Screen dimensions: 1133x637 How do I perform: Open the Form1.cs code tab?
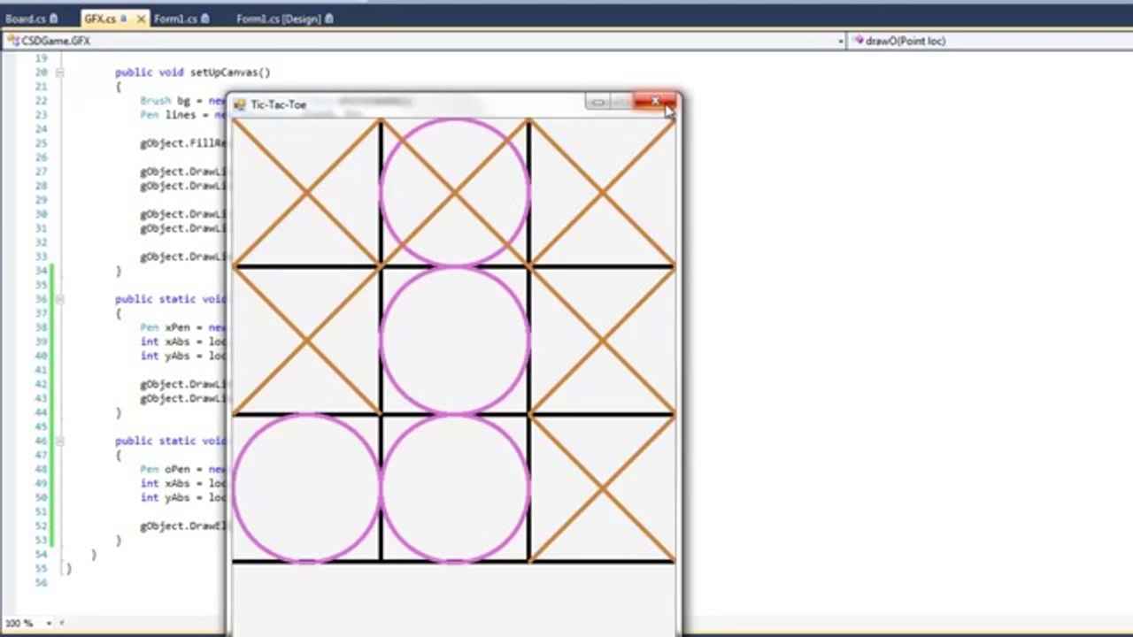click(181, 19)
